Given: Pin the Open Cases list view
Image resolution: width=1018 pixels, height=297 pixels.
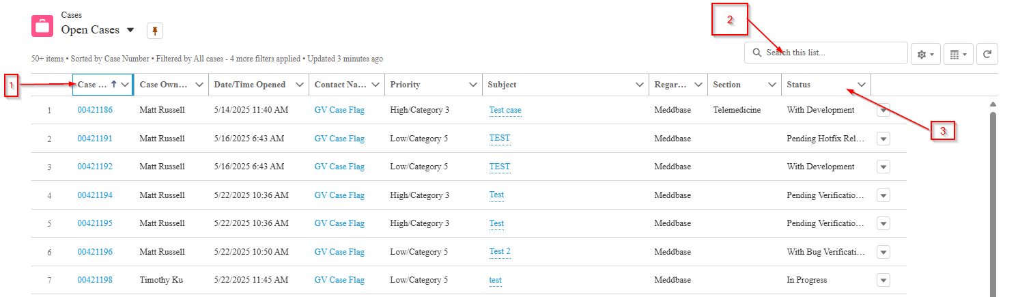Looking at the screenshot, I should tap(154, 31).
